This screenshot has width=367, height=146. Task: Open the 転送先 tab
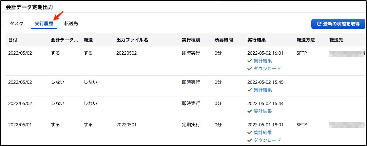click(x=71, y=24)
